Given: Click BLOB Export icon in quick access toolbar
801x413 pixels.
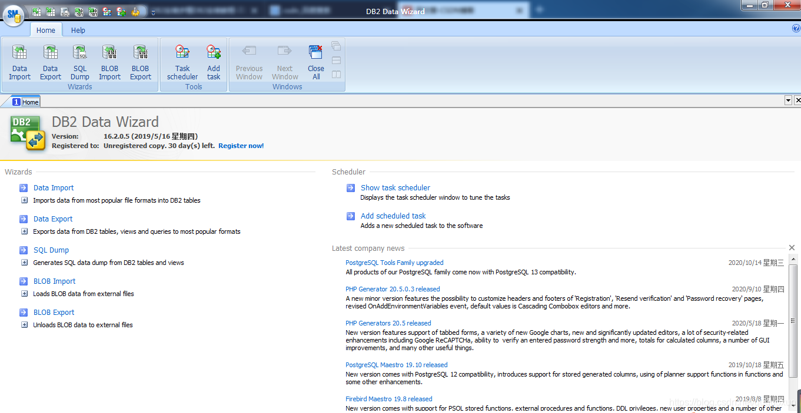Looking at the screenshot, I should pyautogui.click(x=93, y=11).
